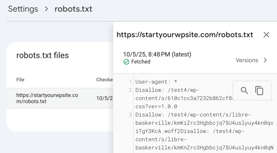Open Versions history link
Screen dimensions: 277x153
[246, 60]
